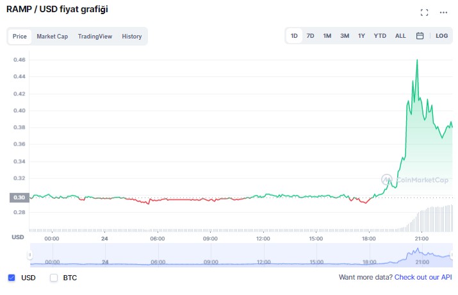Select the 7D time range

pyautogui.click(x=310, y=36)
